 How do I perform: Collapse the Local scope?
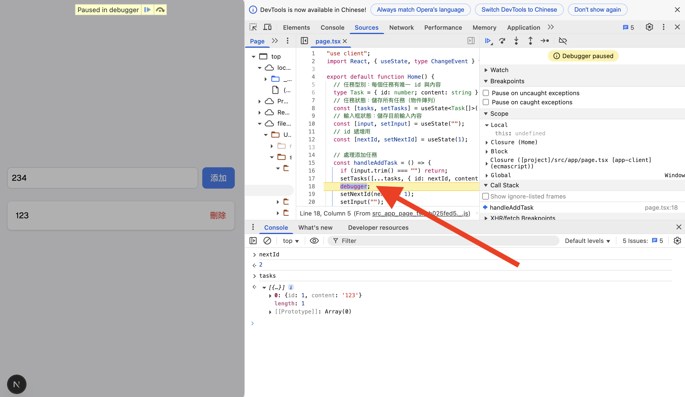(487, 125)
